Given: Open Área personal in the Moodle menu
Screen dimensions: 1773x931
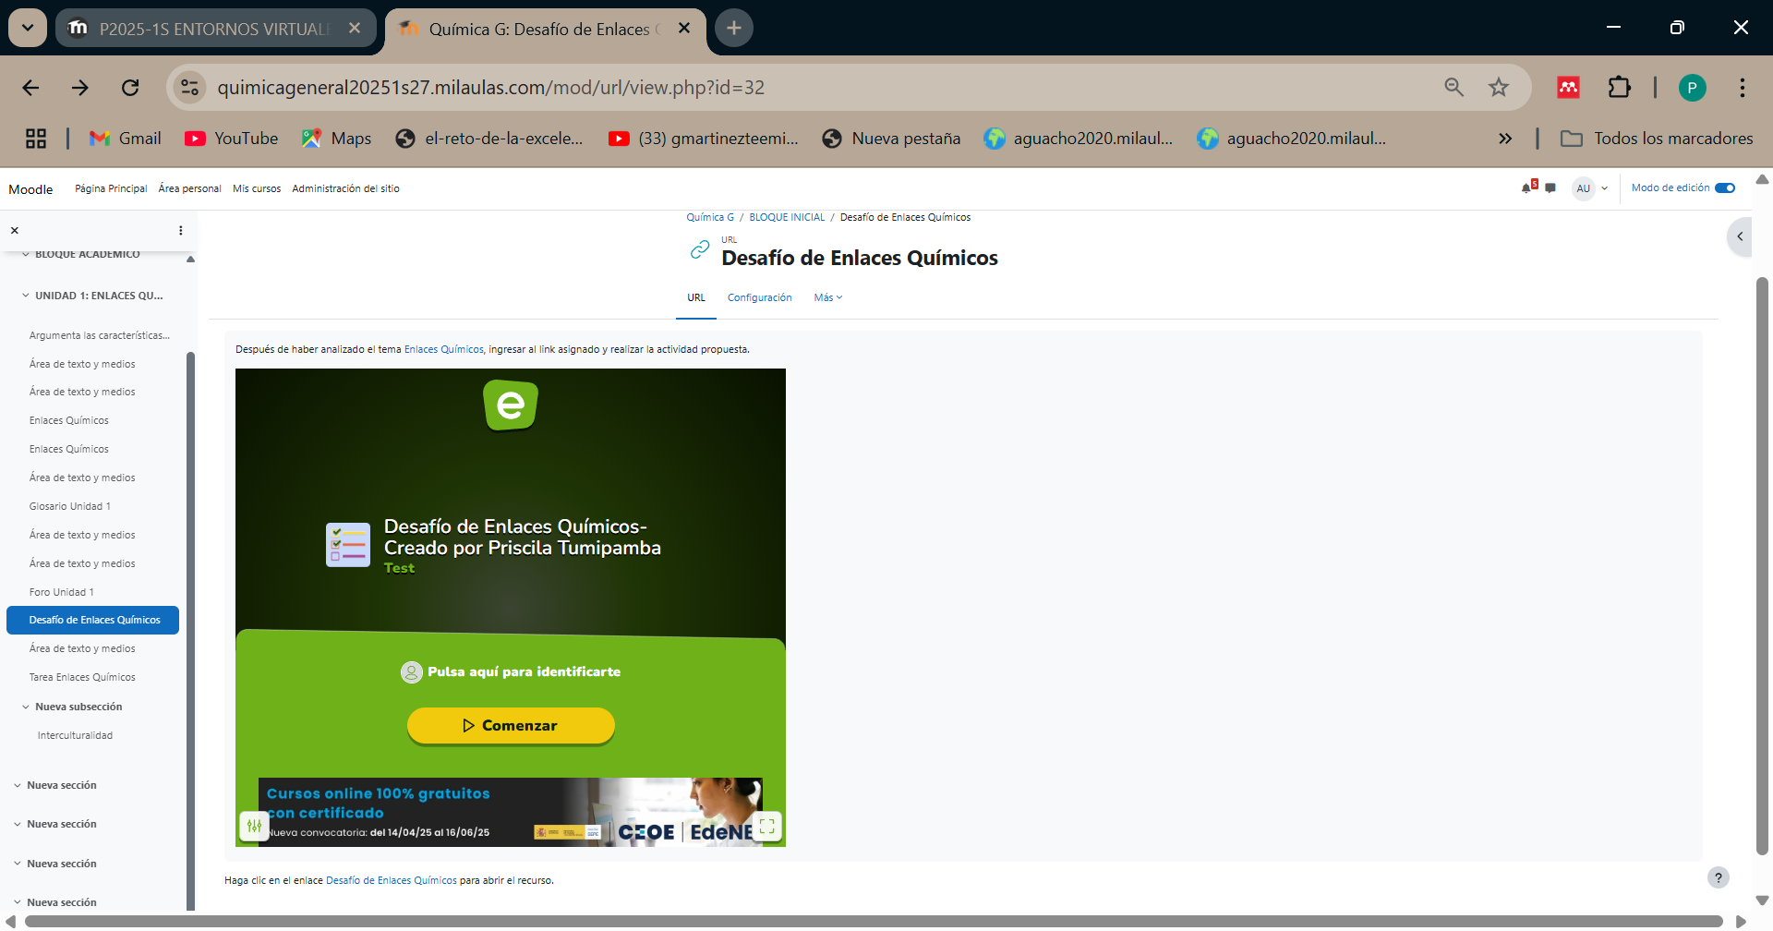Looking at the screenshot, I should tap(189, 188).
